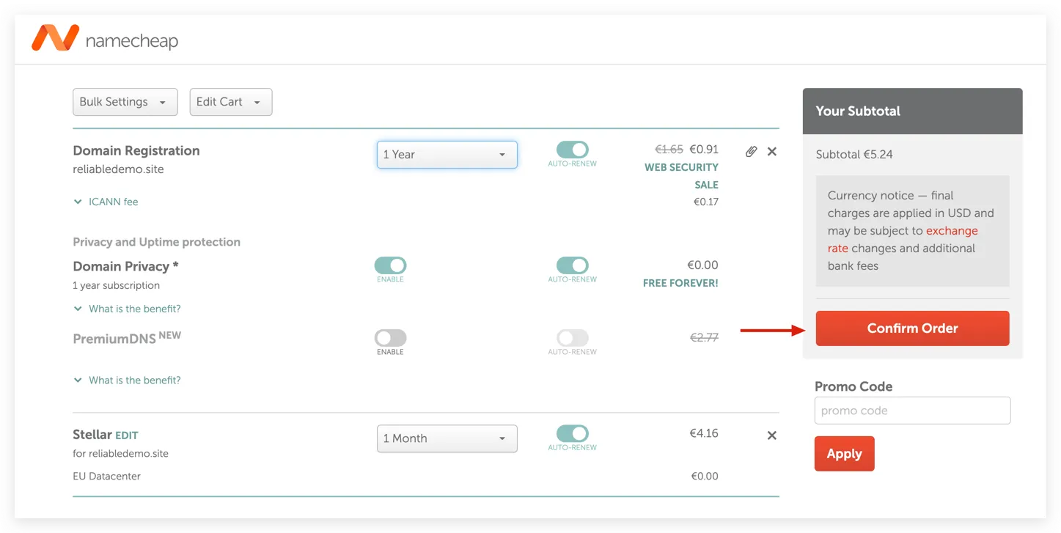The width and height of the screenshot is (1061, 533).
Task: Click the EDIT link next to Stellar
Action: (x=126, y=435)
